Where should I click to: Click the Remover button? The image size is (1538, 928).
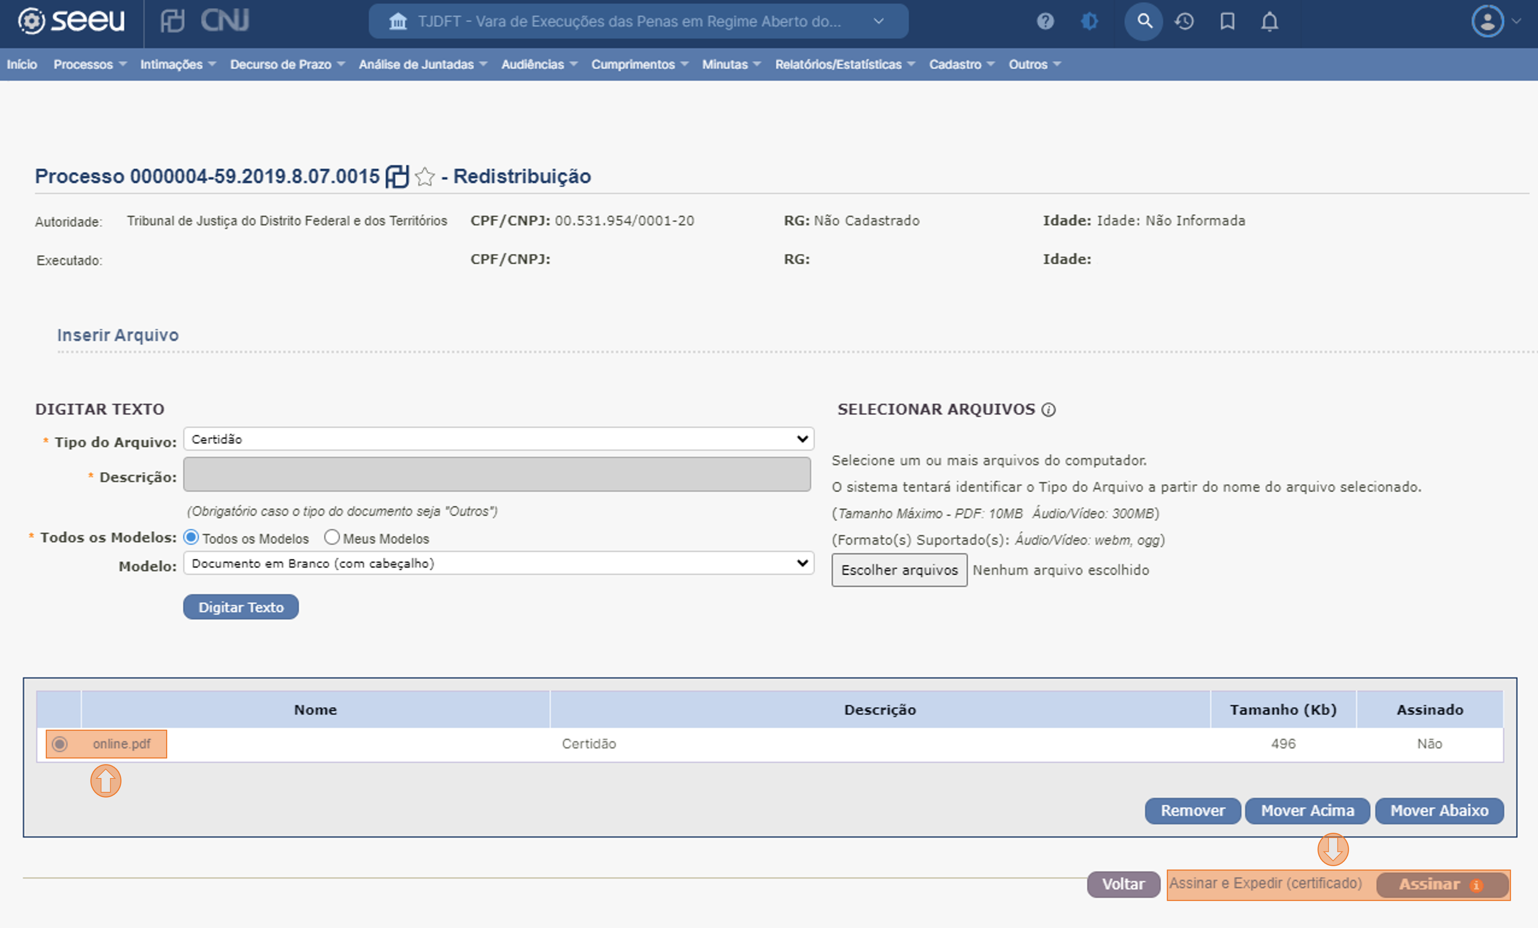point(1192,811)
